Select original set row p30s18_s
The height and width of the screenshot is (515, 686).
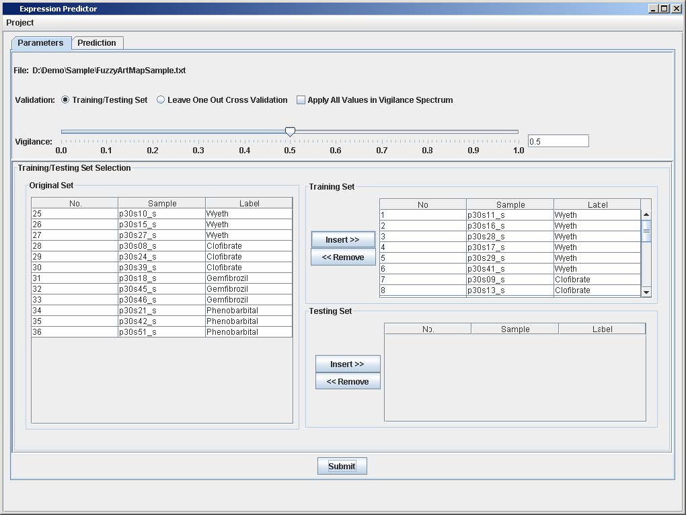pos(162,278)
